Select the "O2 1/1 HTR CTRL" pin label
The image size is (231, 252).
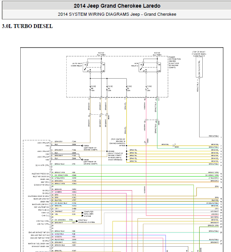tap(43, 165)
